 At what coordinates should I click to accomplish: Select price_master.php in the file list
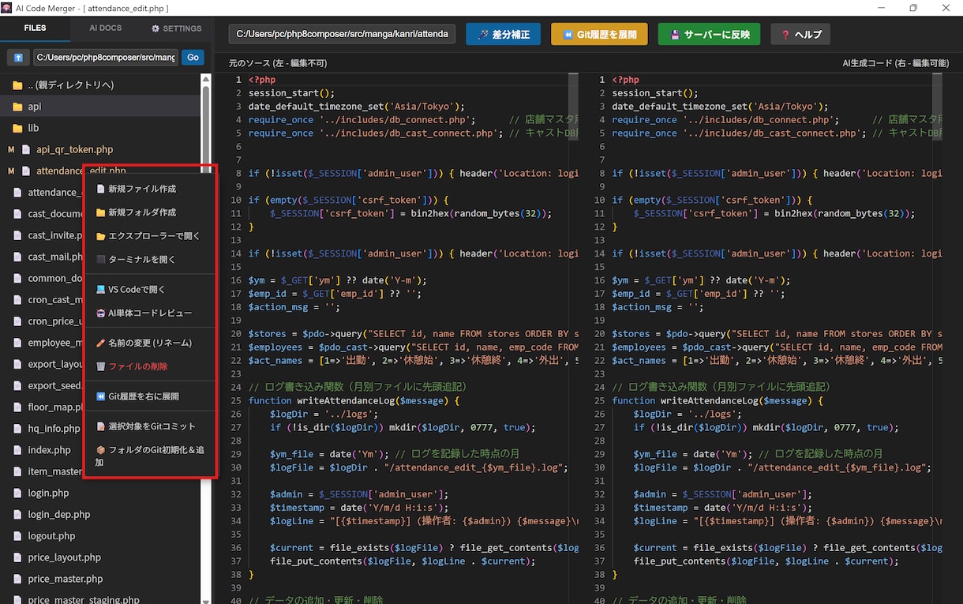[100, 579]
